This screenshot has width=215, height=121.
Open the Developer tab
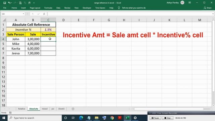click(x=87, y=8)
